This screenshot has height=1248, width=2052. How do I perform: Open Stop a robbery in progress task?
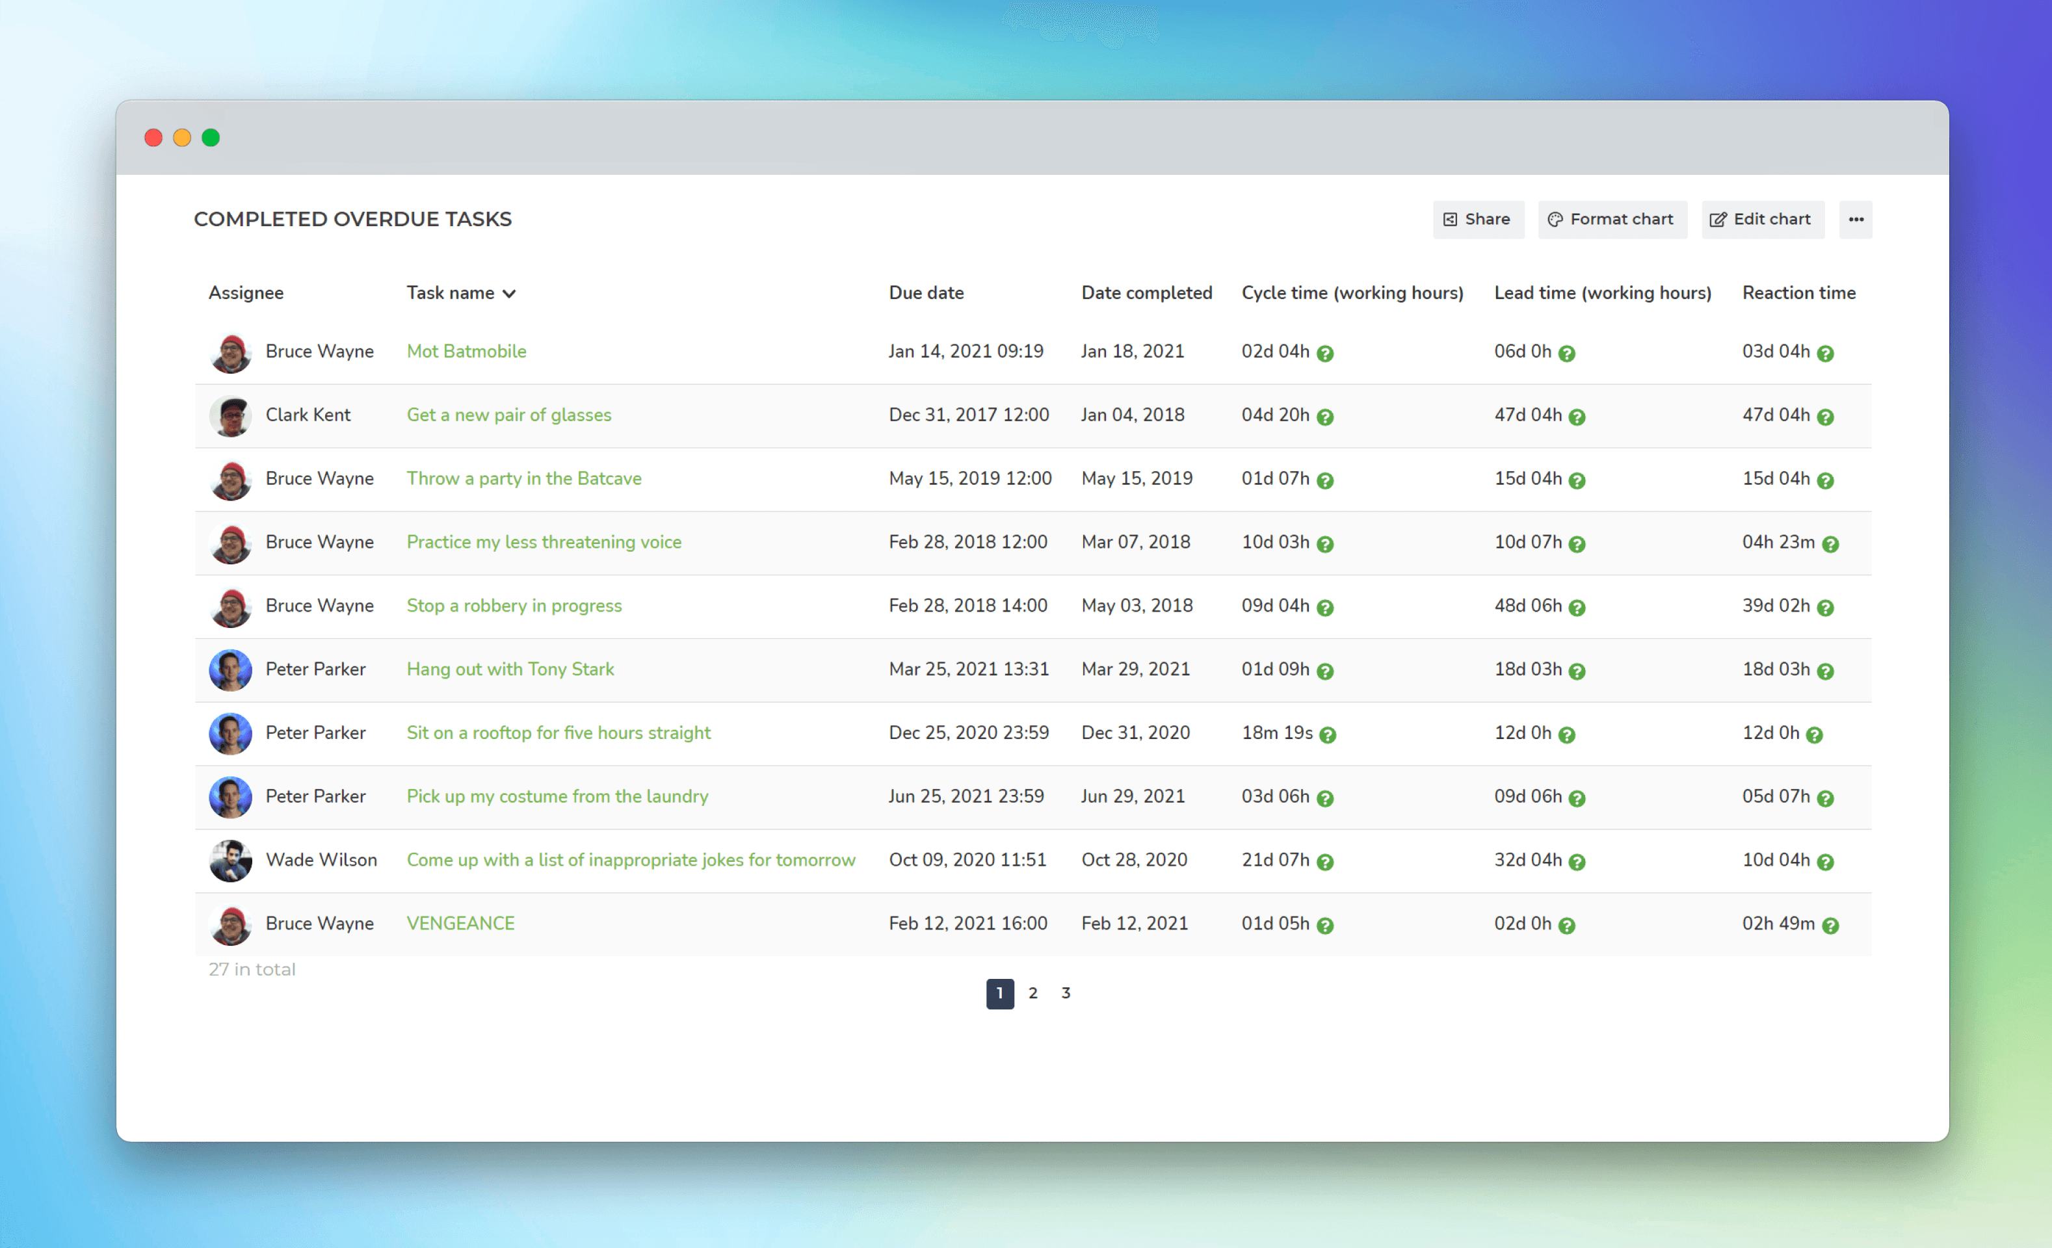pos(514,605)
